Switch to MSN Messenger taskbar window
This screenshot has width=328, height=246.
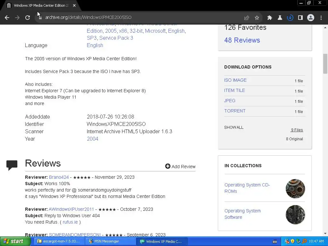111,242
